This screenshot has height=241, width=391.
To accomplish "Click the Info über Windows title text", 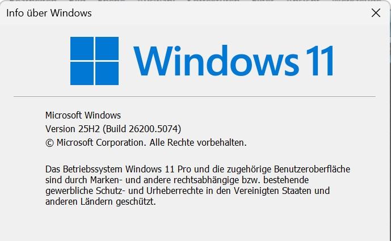I will point(49,13).
